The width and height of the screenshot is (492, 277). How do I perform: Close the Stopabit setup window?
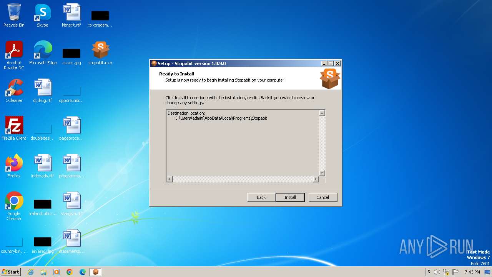pyautogui.click(x=337, y=63)
